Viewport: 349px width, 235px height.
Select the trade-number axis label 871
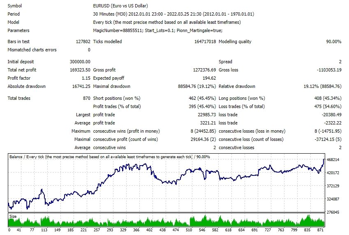320,230
